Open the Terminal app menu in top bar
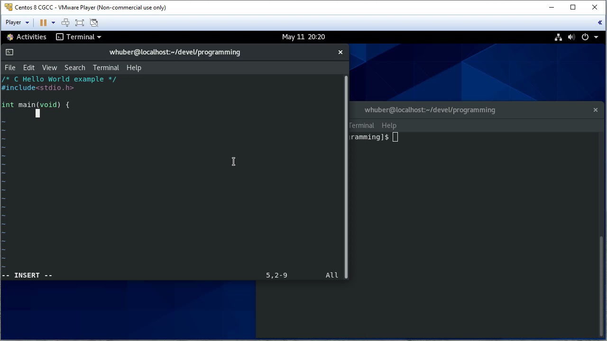This screenshot has width=607, height=341. pyautogui.click(x=79, y=37)
